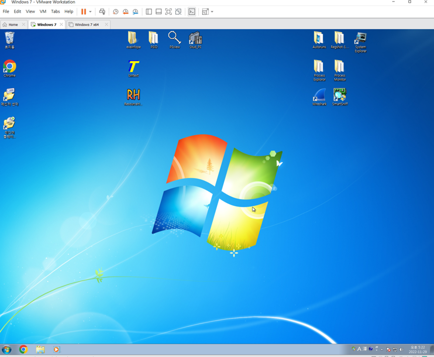434x357 pixels.
Task: Close the Windows 7 tab
Action: point(62,25)
